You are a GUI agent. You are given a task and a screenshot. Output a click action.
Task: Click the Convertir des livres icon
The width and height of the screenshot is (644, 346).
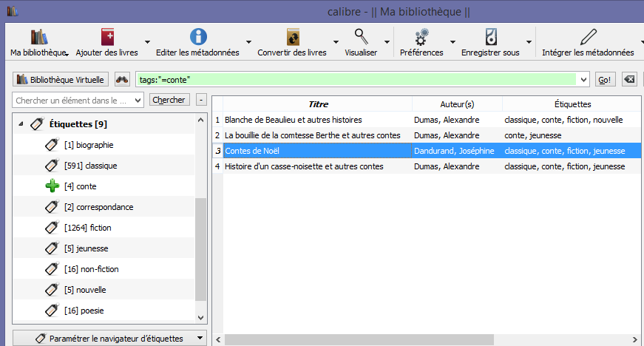(293, 36)
